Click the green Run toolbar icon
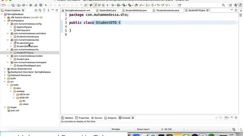Image resolution: width=243 pixels, height=136 pixels. [118, 5]
